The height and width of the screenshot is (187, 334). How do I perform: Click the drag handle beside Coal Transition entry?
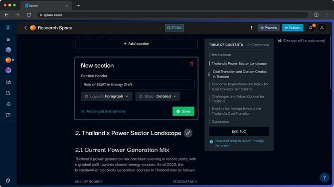pos(209,74)
